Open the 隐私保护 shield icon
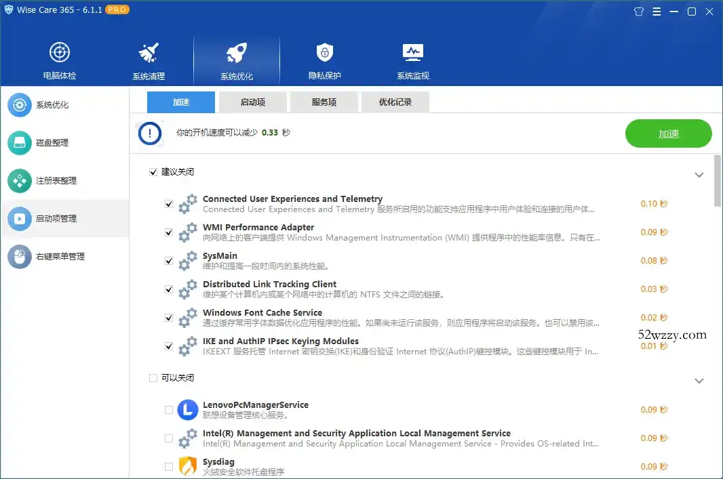 pos(325,52)
